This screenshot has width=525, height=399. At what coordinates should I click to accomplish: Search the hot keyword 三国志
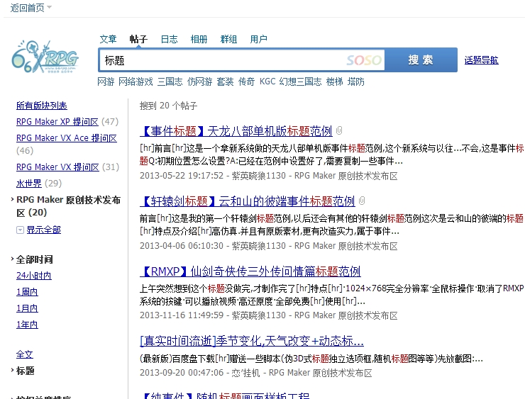click(170, 82)
